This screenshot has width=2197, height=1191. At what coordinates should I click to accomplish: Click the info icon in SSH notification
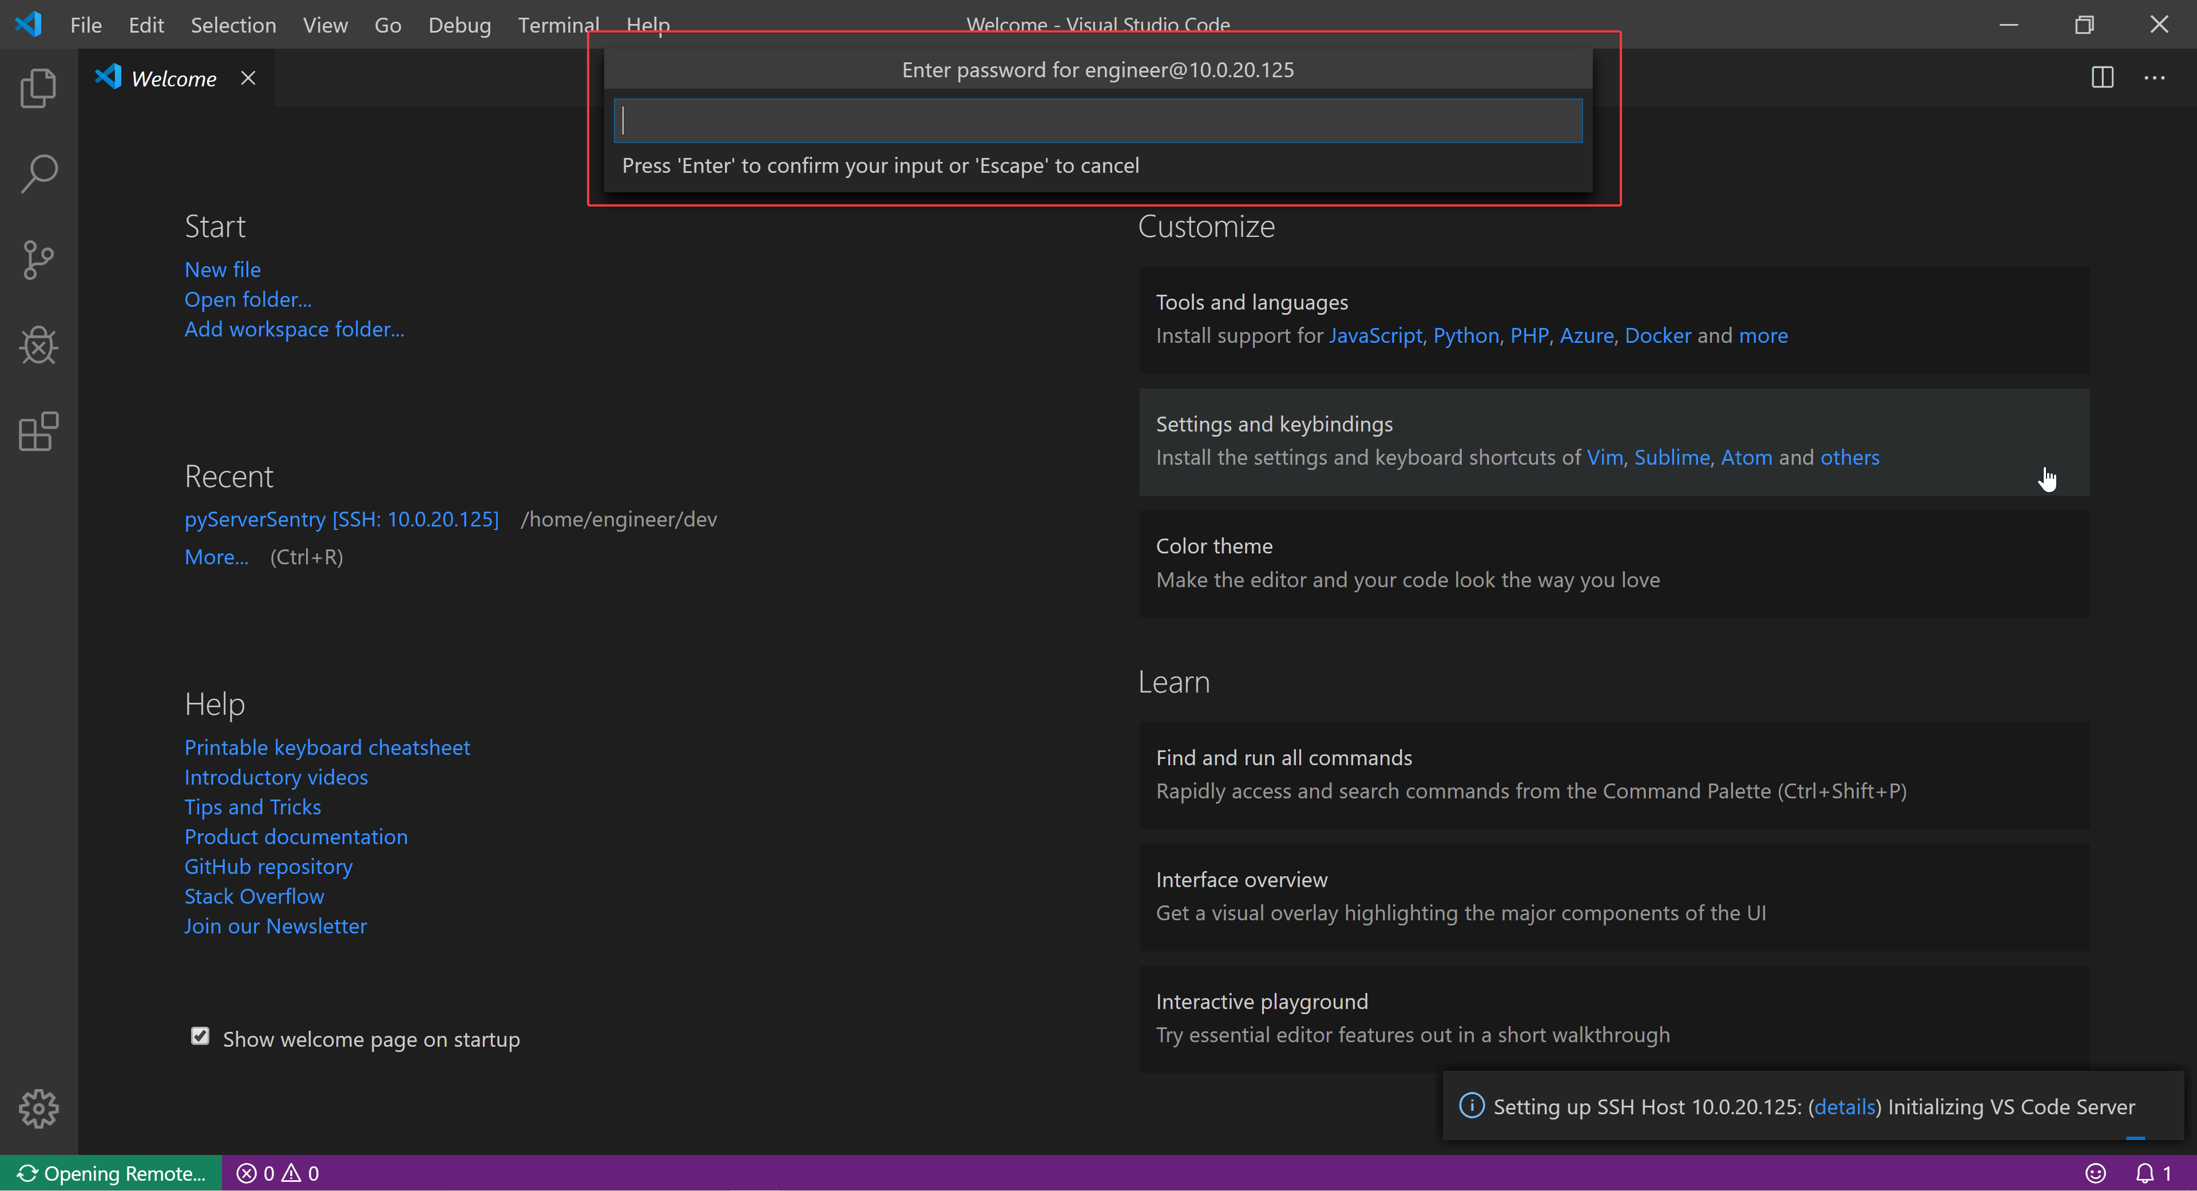pos(1471,1105)
